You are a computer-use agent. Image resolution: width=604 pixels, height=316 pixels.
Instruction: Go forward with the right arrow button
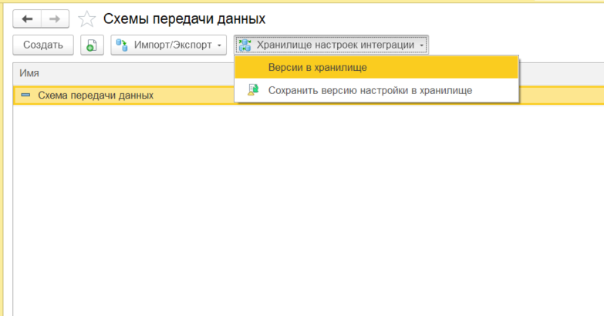pyautogui.click(x=55, y=18)
